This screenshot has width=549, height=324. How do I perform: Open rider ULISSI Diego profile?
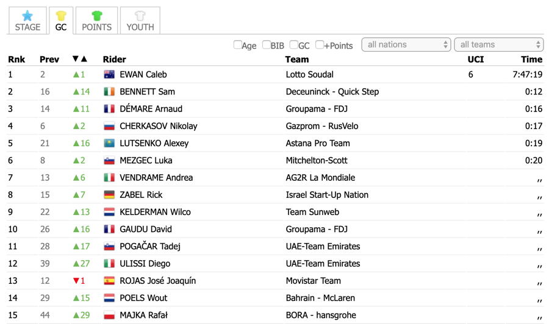point(145,264)
